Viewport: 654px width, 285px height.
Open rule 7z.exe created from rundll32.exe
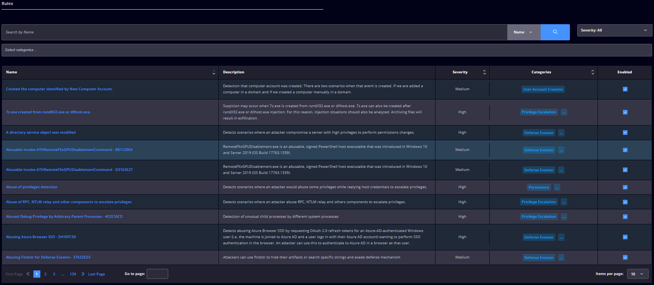point(48,112)
